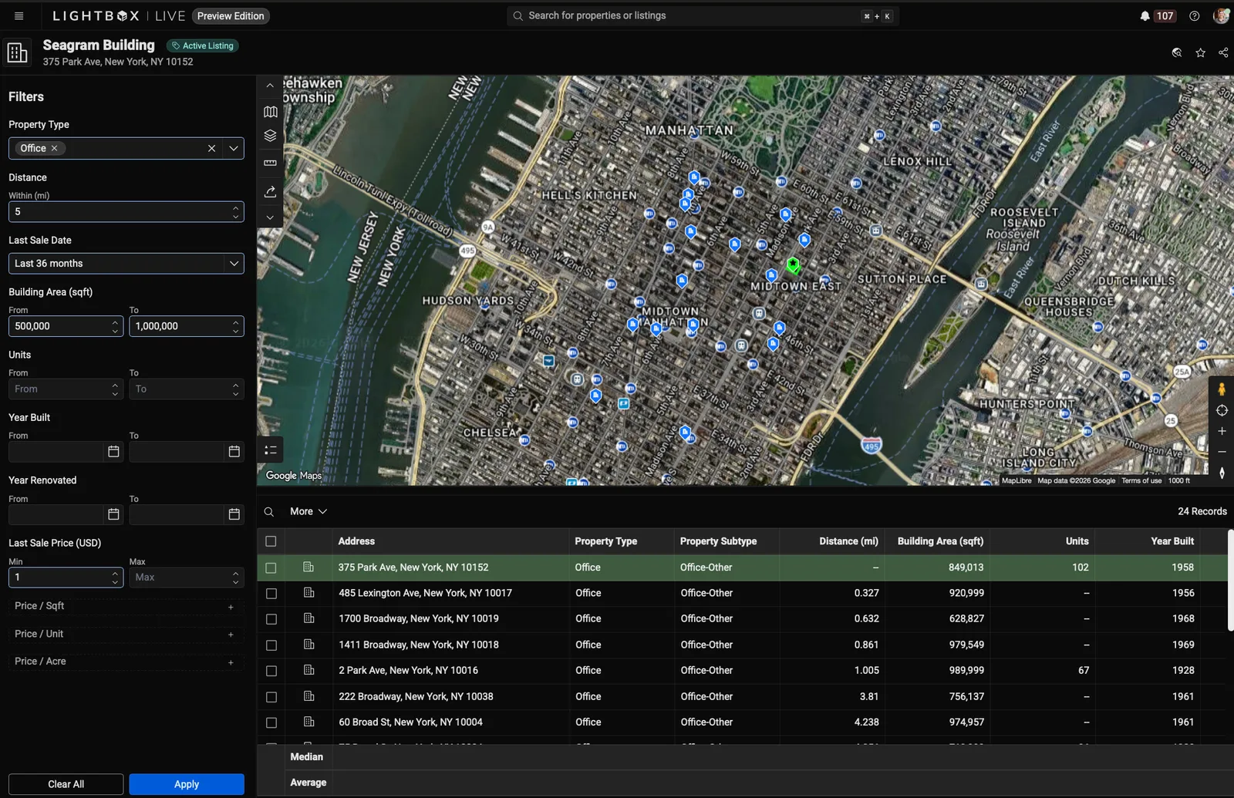
Task: Toggle the map legend list button
Action: (270, 450)
